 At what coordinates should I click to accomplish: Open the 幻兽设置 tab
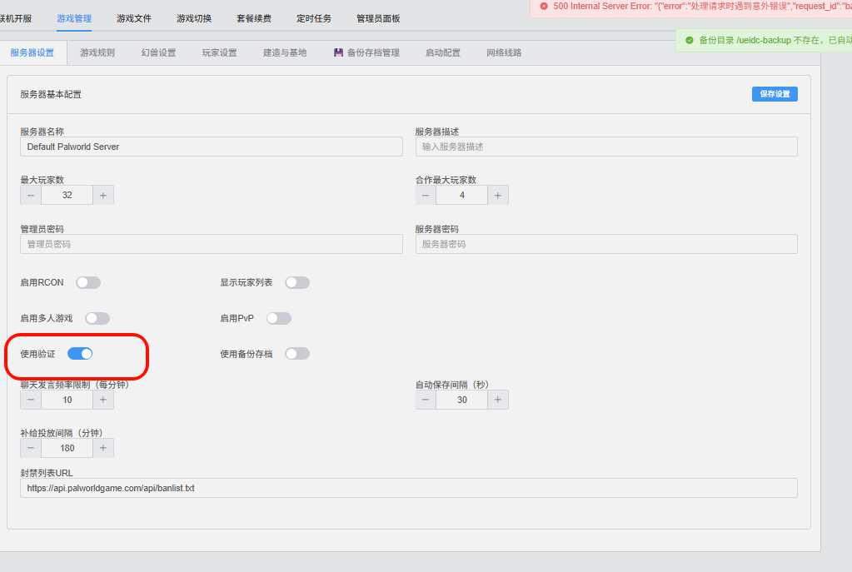point(158,52)
